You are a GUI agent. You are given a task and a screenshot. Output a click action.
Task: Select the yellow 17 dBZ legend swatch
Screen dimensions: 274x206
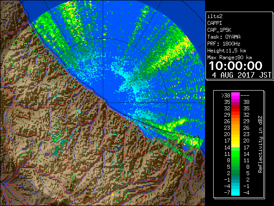tap(235, 141)
